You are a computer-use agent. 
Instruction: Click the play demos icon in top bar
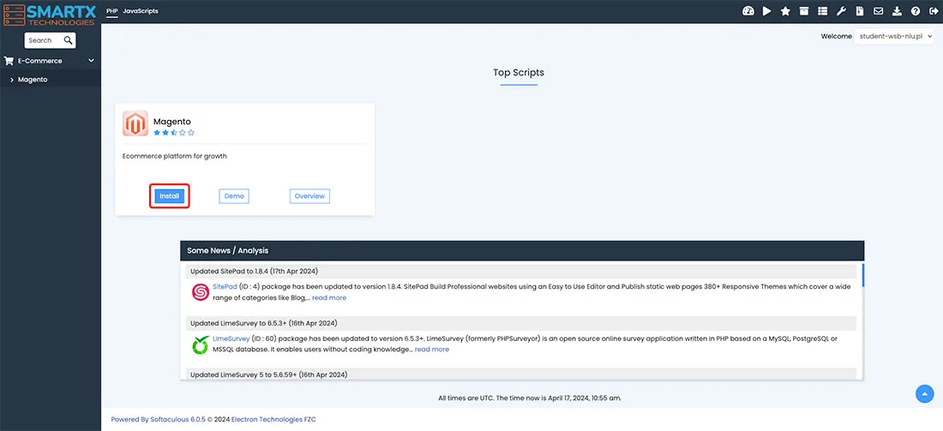766,11
